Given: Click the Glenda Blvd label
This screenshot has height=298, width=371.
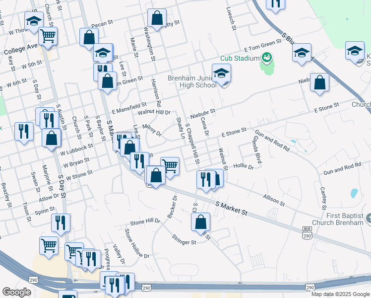Looking at the screenshot, I should point(257,149).
